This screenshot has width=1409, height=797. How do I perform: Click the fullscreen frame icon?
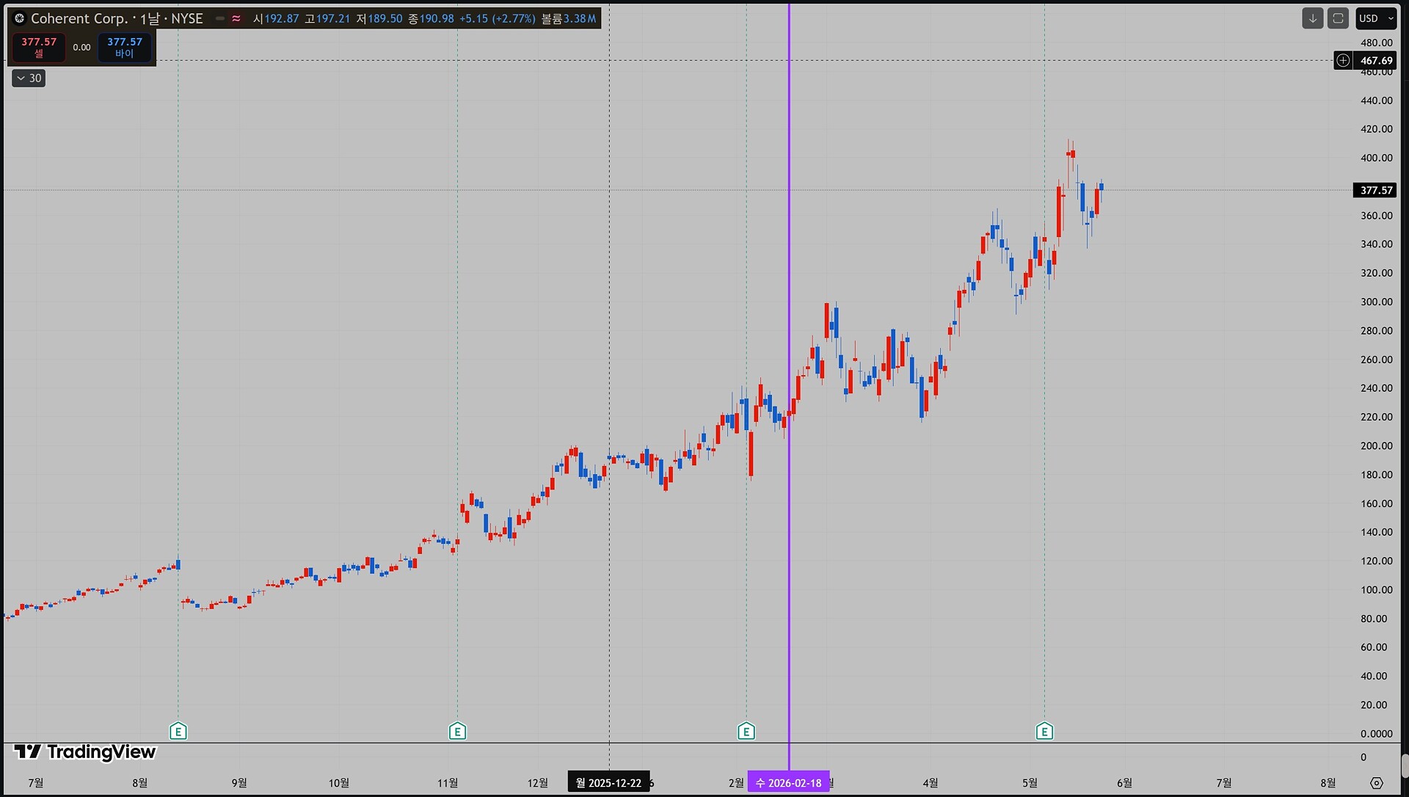[1338, 18]
